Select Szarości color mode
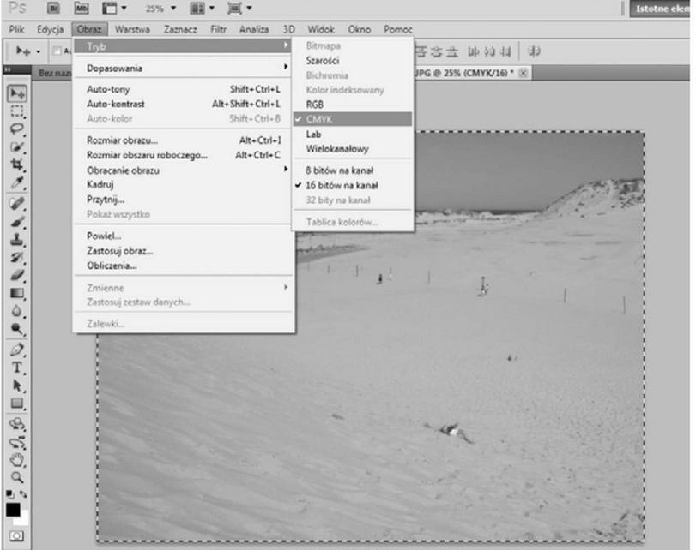 coord(321,60)
